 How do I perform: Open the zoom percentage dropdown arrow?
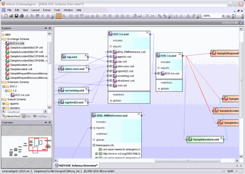pyautogui.click(x=223, y=16)
